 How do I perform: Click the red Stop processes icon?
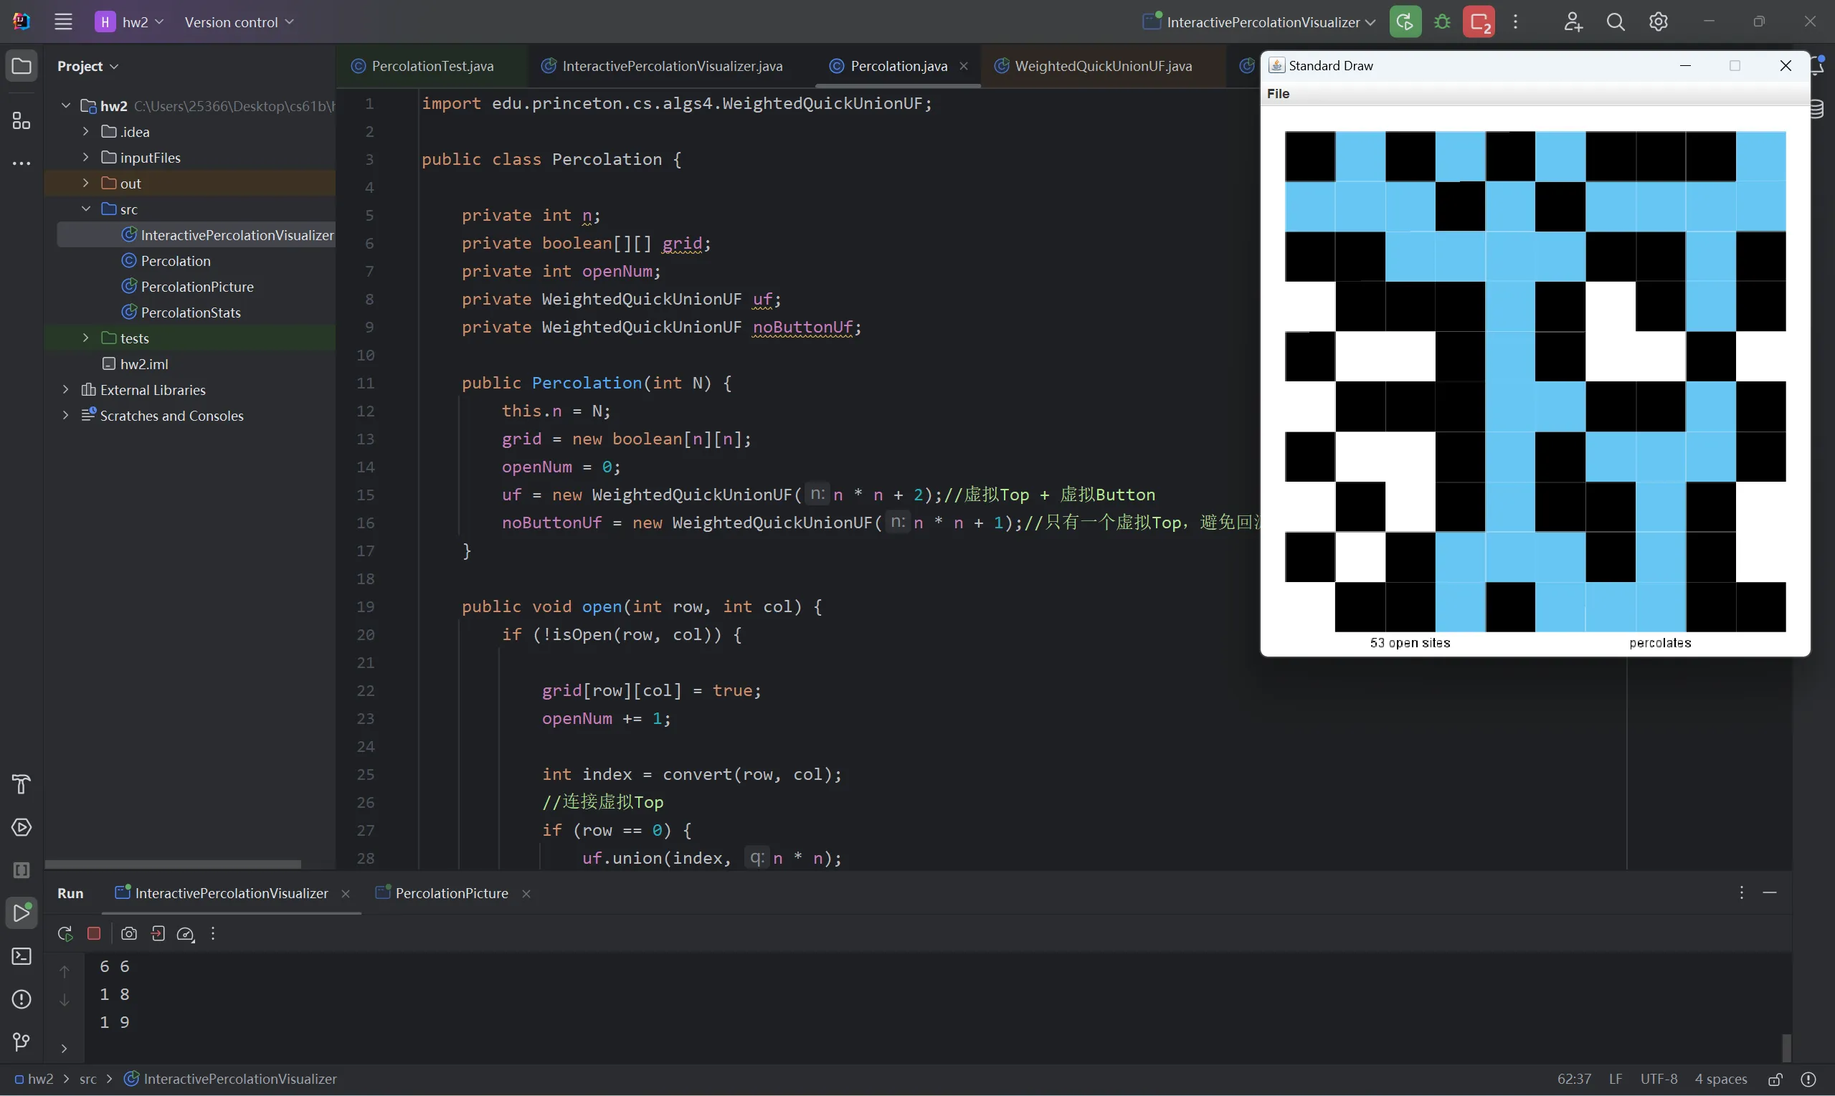tap(1479, 22)
